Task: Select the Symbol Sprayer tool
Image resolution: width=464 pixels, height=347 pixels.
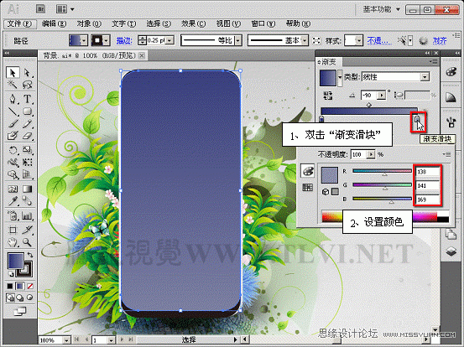Action: pyautogui.click(x=13, y=215)
